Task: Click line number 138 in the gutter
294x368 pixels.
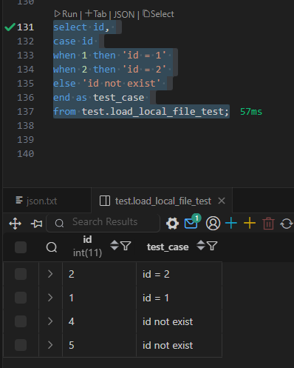Action: 25,126
